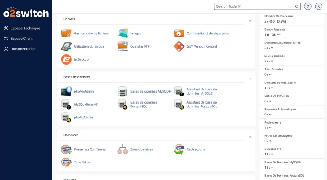
Task: Open the Comptes FTP icon
Action: [123, 46]
